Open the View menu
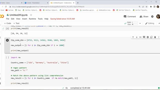The width and height of the screenshot is (160, 90). 18,19
